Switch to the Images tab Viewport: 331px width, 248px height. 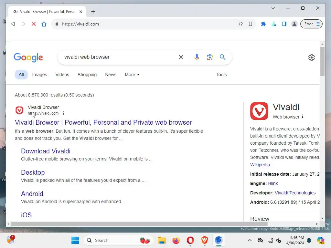click(x=39, y=75)
